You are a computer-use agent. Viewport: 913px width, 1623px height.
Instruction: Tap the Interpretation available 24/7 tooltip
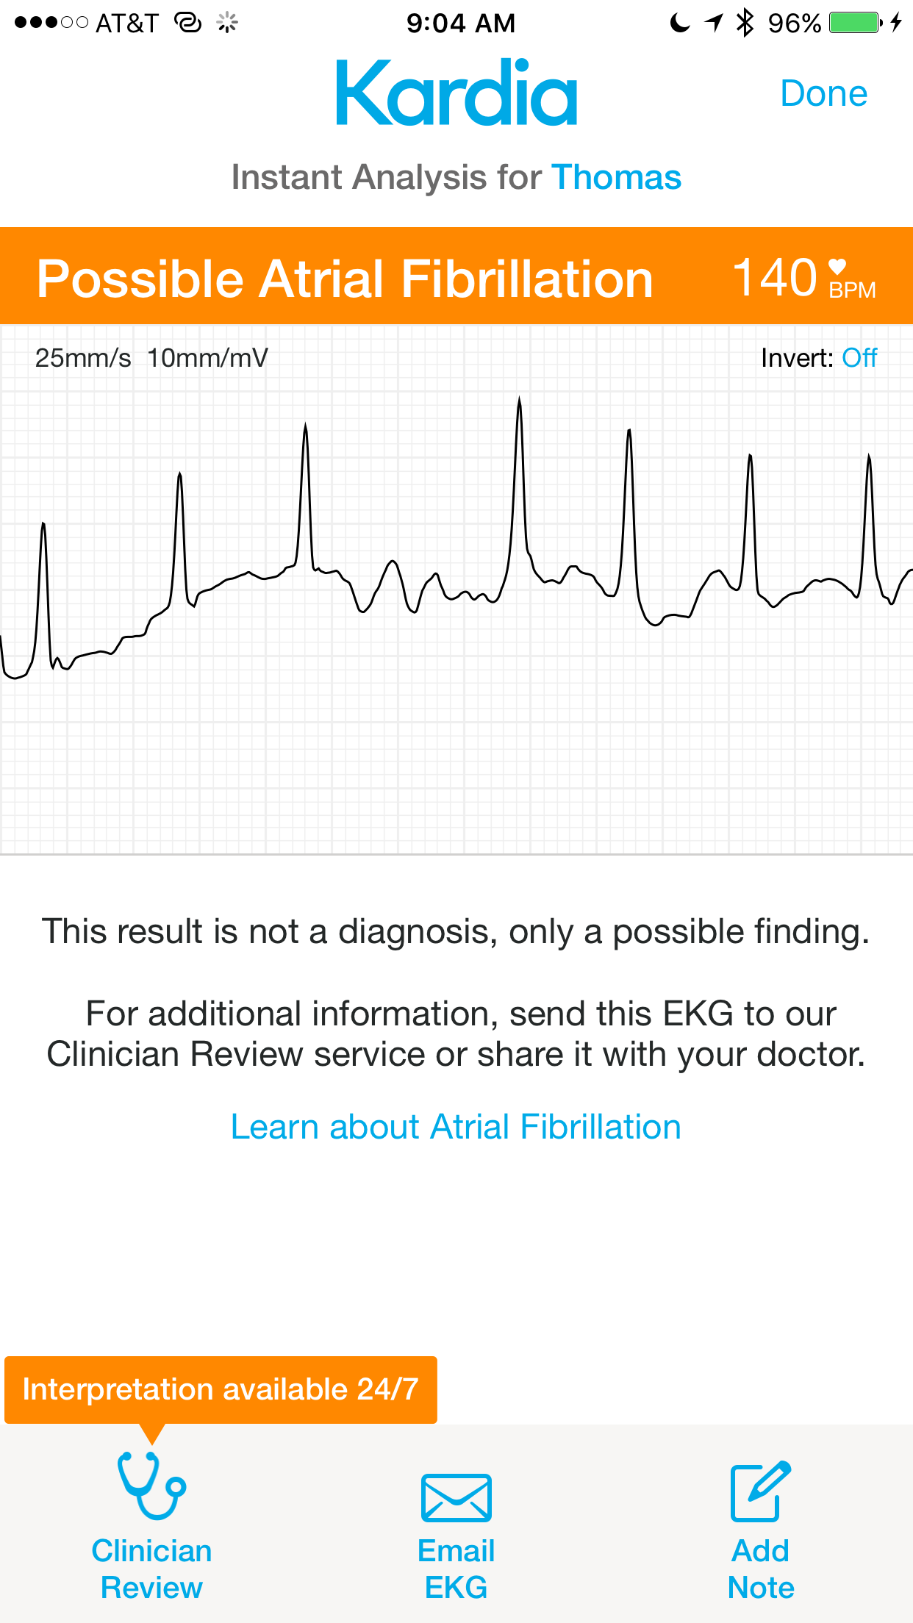[x=221, y=1389]
